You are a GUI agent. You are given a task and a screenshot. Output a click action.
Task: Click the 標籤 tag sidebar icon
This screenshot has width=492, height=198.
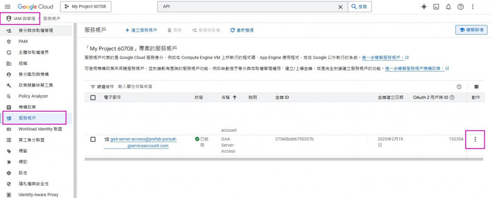pyautogui.click(x=9, y=151)
